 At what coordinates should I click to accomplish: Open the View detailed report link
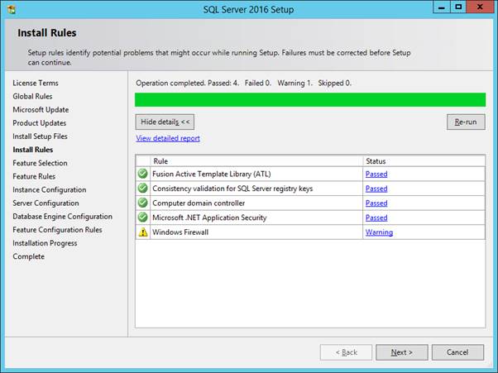[168, 138]
